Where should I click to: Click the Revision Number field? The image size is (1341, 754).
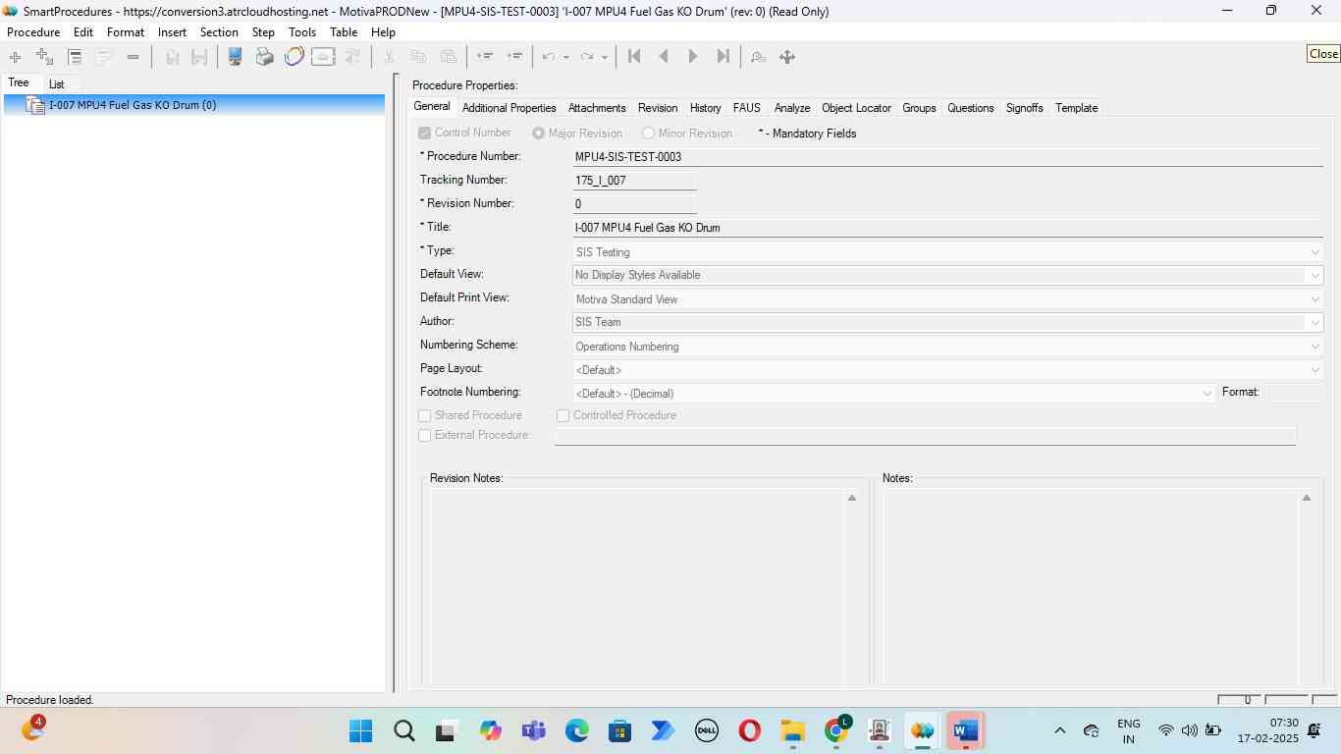click(x=635, y=204)
